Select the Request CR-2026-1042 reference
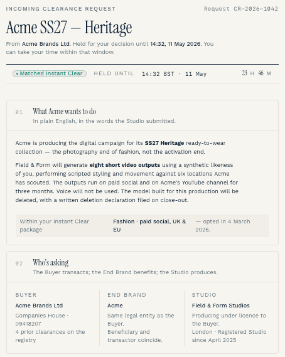Viewport: 285px width, 357px height. pos(241,9)
